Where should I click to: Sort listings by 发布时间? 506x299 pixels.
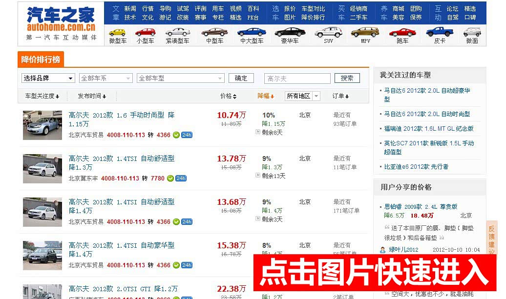[92, 96]
